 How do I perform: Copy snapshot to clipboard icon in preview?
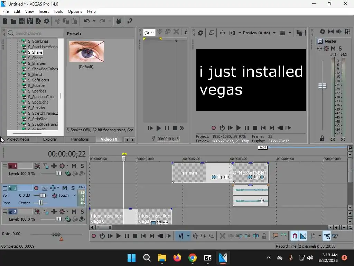tap(299, 33)
